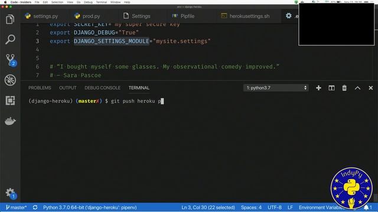Image resolution: width=378 pixels, height=212 pixels.
Task: Switch to the PROBLEMS panel tab
Action: (40, 88)
